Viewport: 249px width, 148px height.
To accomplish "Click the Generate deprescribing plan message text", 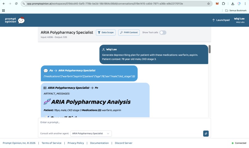I will click(150, 57).
